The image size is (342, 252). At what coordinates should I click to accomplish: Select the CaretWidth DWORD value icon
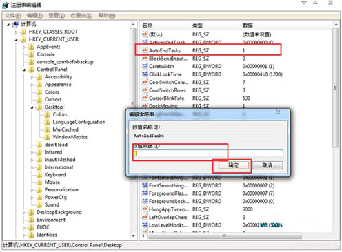[x=145, y=66]
